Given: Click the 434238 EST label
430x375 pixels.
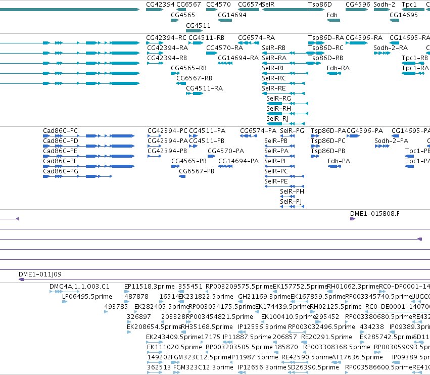Looking at the screenshot, I should point(372,327).
